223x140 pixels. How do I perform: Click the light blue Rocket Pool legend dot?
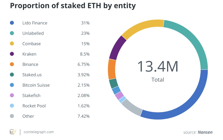pos(12,106)
